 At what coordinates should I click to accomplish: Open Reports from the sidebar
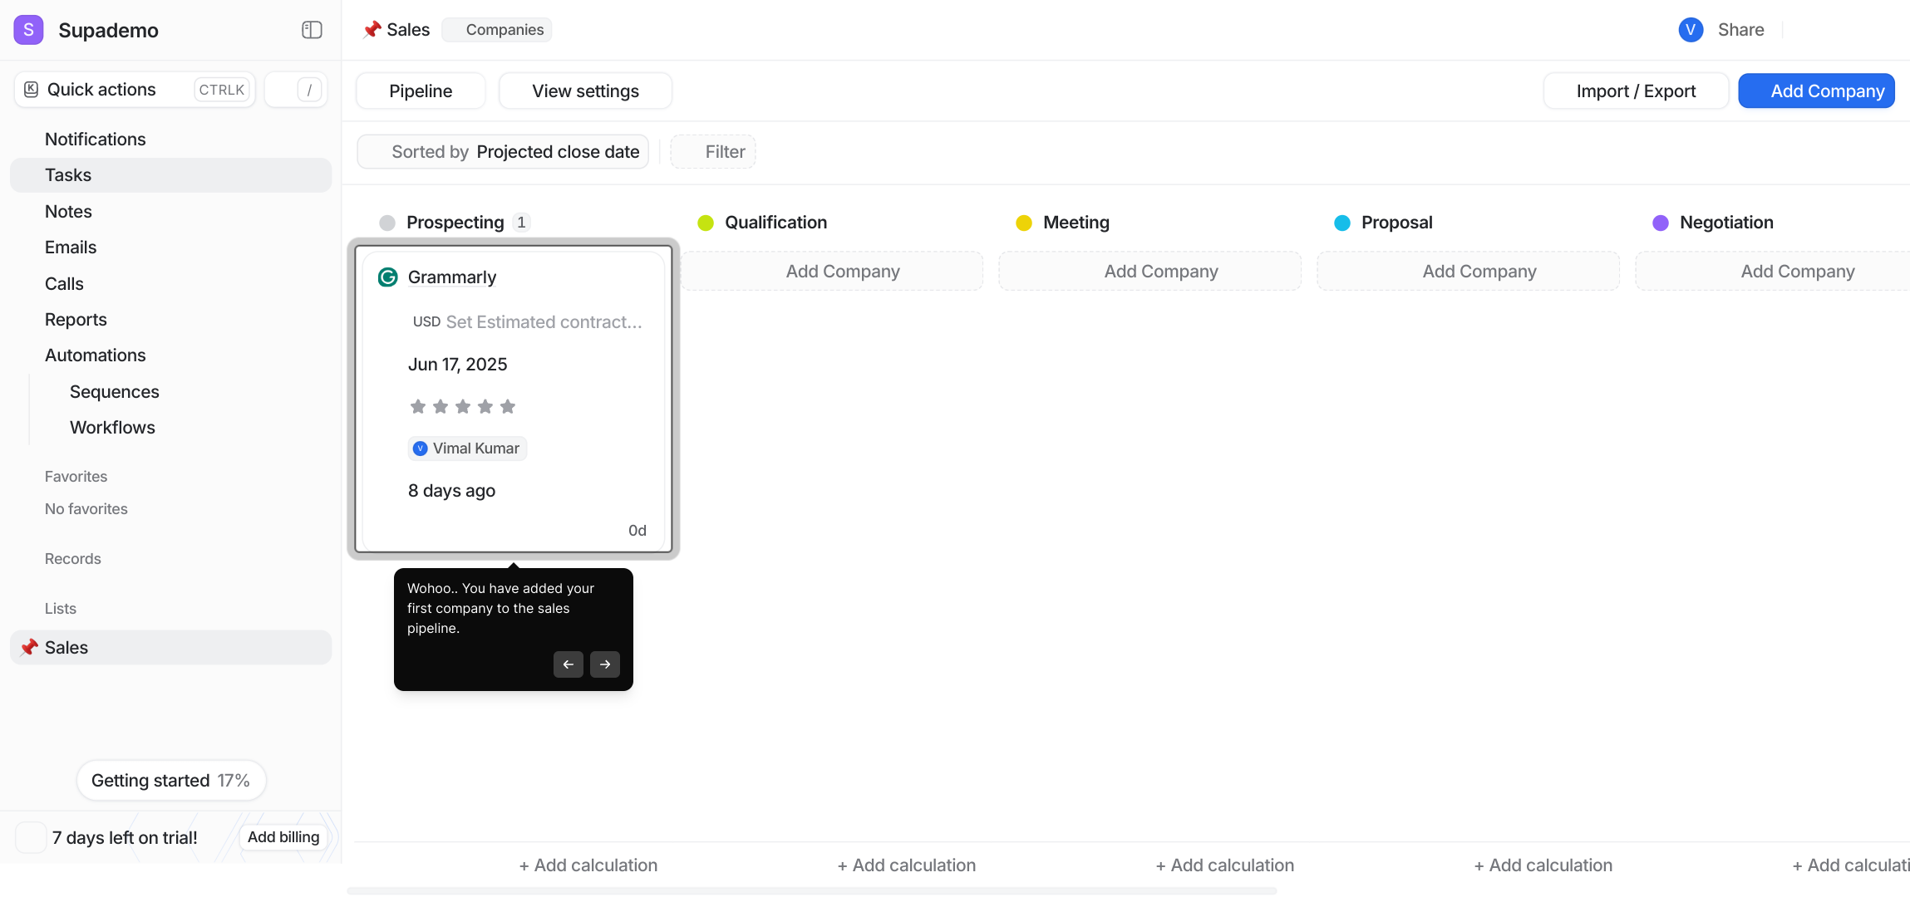click(76, 320)
